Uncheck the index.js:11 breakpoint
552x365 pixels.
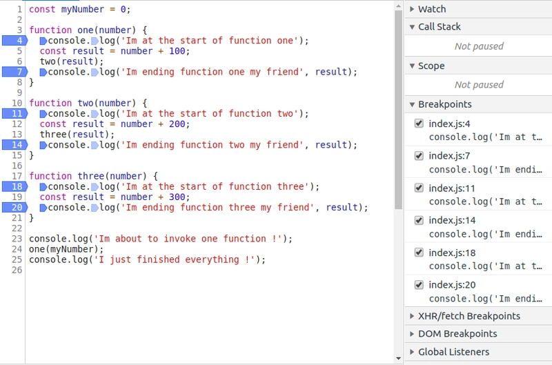pyautogui.click(x=418, y=188)
